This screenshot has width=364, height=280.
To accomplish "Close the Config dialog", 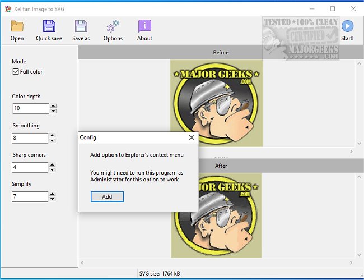I will point(192,137).
